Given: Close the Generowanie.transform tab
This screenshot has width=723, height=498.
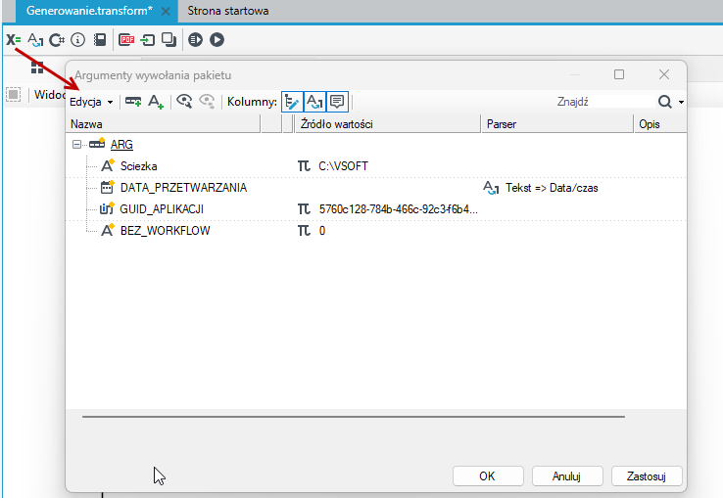Looking at the screenshot, I should (x=166, y=11).
